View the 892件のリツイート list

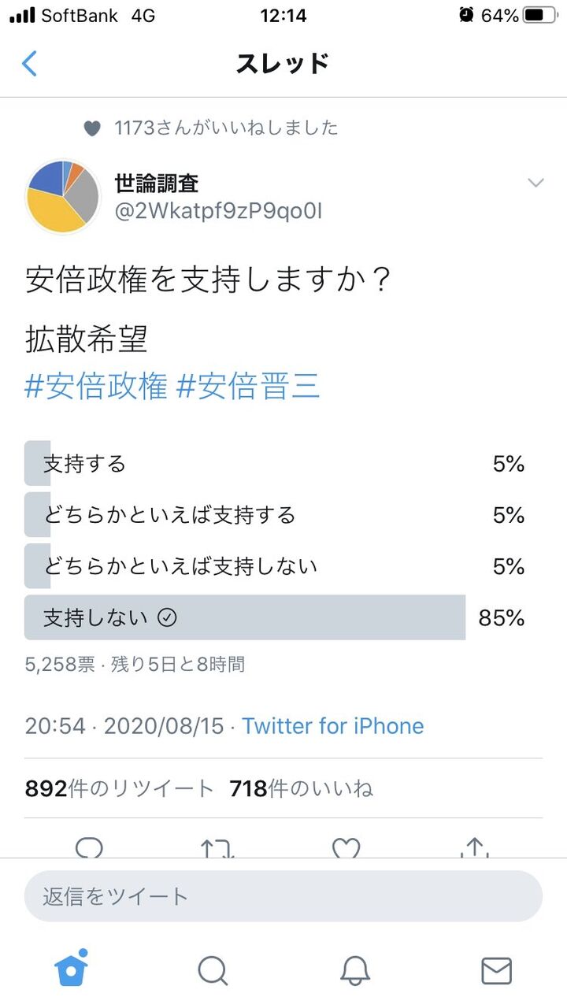point(120,788)
